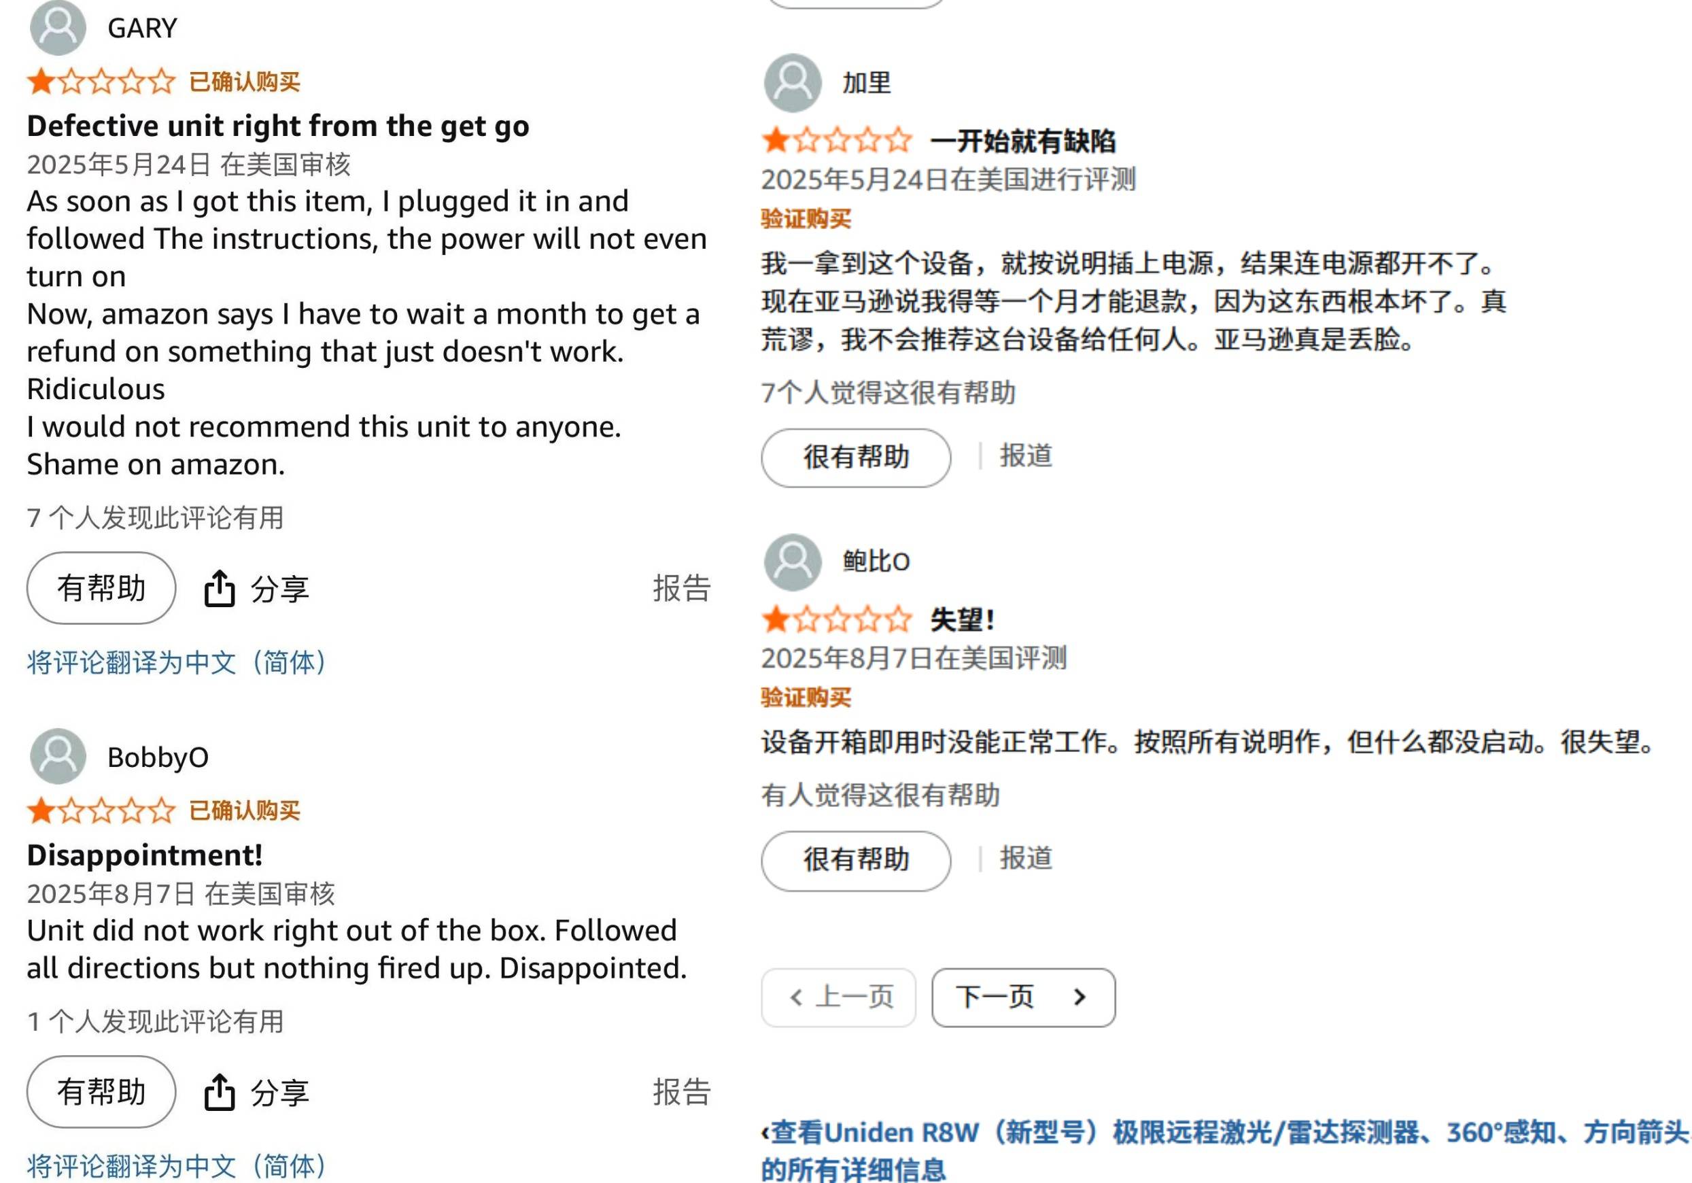Translate BobbyO's review to Chinese
Image resolution: width=1692 pixels, height=1183 pixels.
click(176, 1165)
